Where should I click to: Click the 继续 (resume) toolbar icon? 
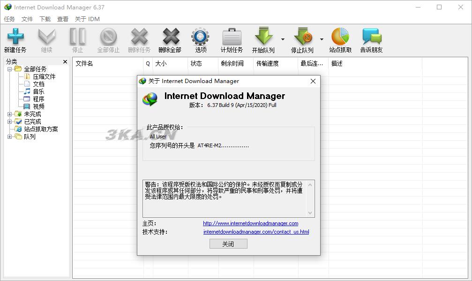click(x=47, y=37)
